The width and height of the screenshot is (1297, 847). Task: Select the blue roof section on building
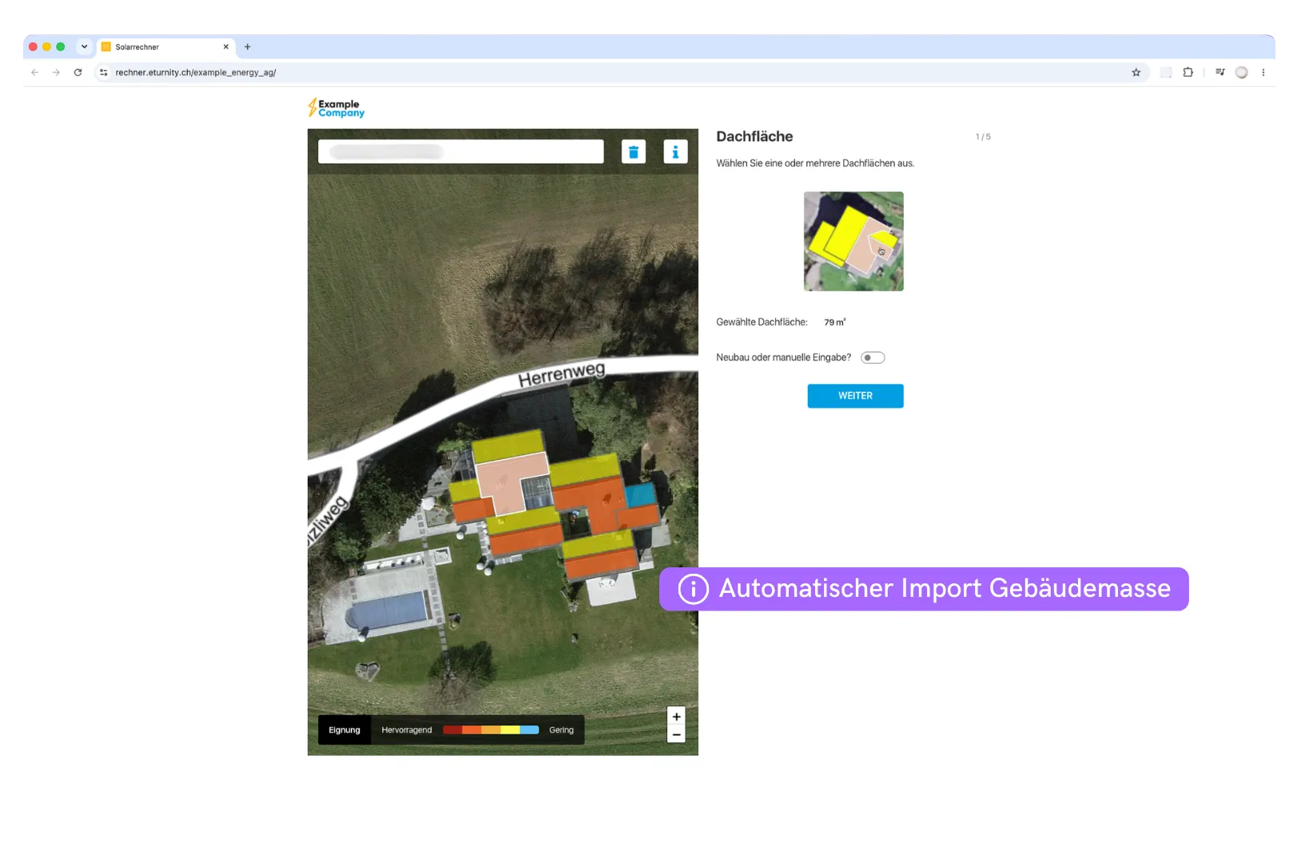[x=640, y=495]
